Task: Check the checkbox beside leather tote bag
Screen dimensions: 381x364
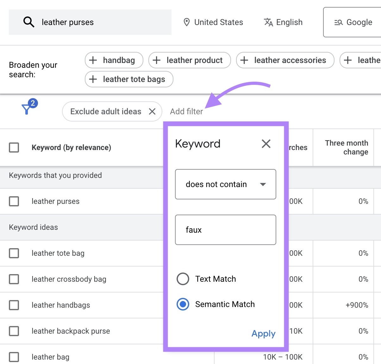Action: tap(14, 253)
